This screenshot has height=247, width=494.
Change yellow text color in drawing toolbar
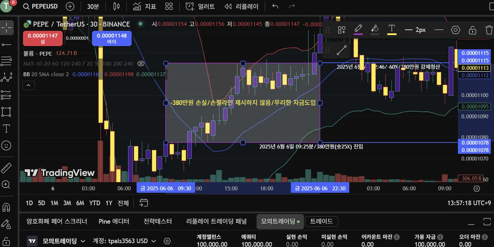point(392,30)
